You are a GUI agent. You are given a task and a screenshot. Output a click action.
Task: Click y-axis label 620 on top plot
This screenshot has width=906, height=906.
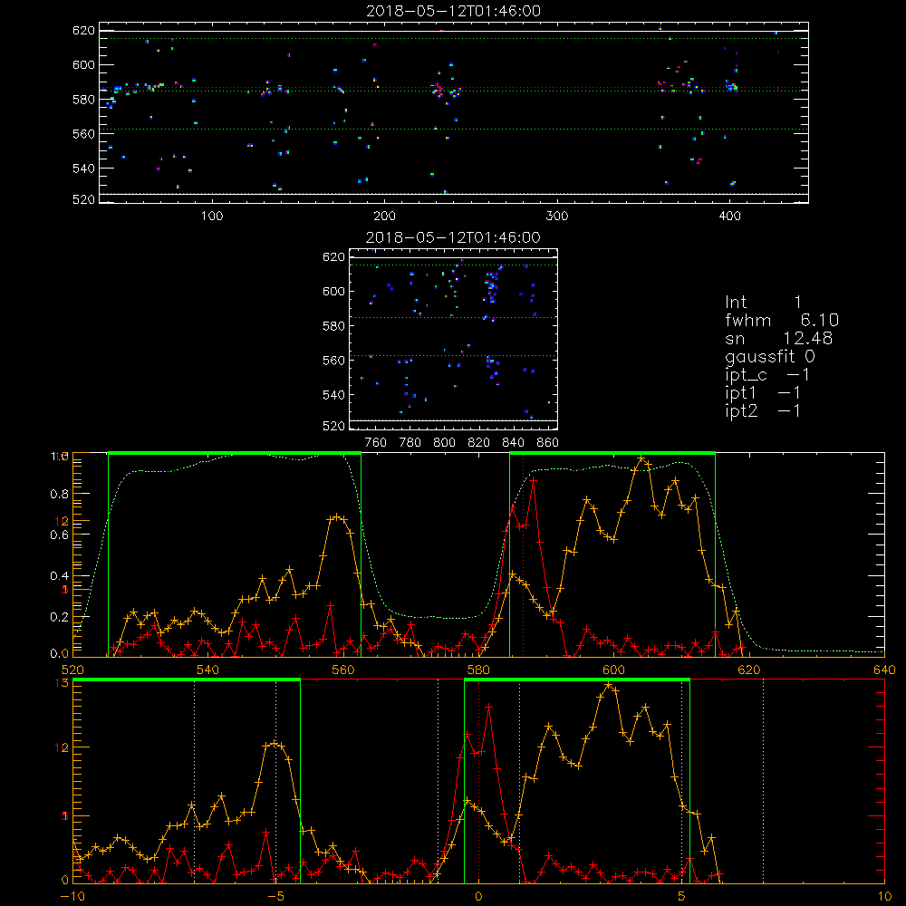[83, 30]
